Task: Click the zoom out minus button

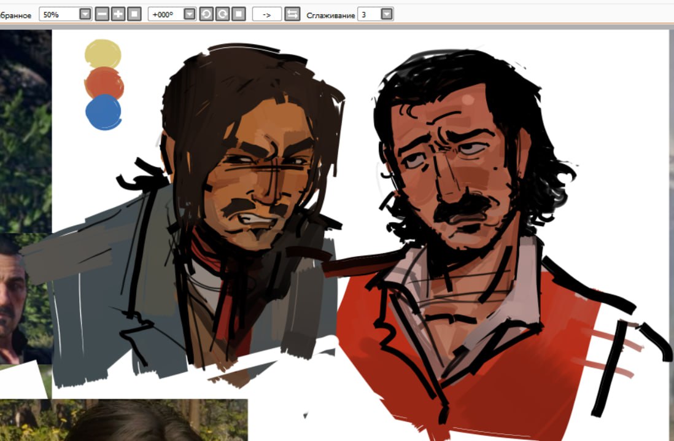Action: [x=102, y=14]
